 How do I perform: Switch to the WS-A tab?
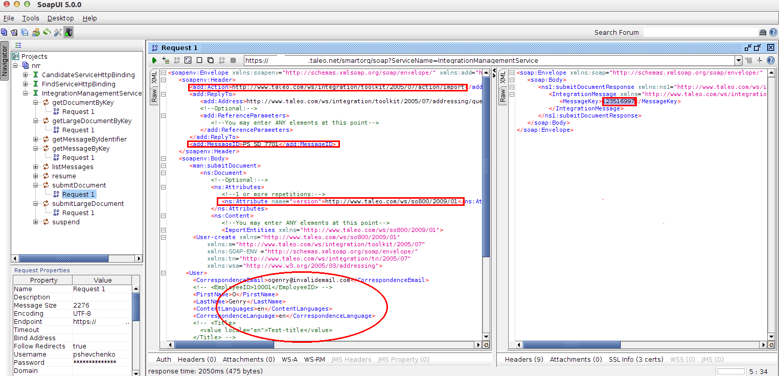pos(289,359)
